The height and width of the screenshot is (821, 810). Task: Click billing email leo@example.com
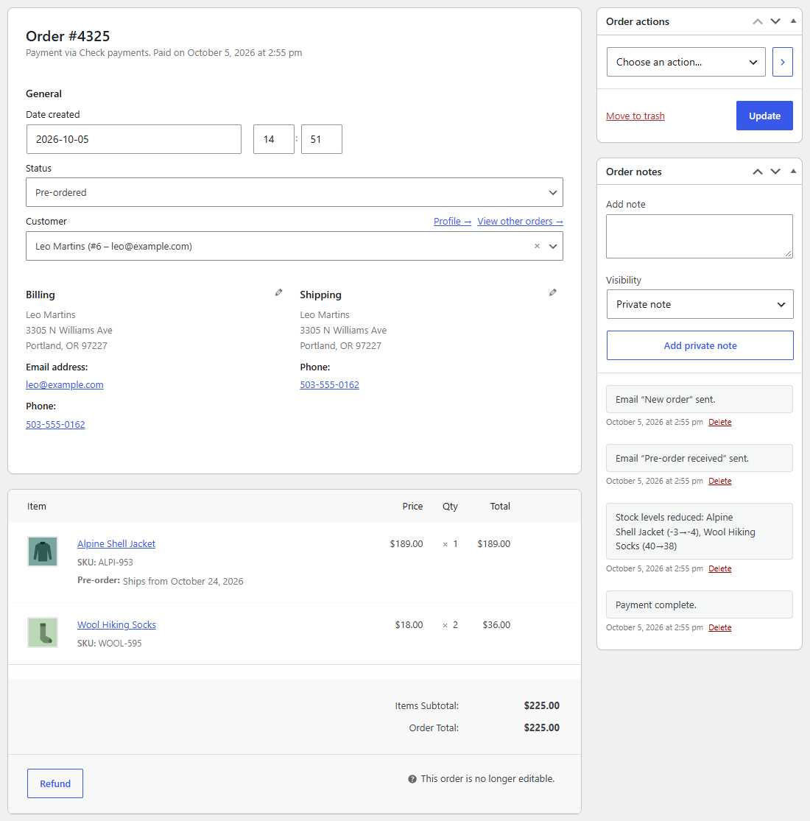(64, 385)
